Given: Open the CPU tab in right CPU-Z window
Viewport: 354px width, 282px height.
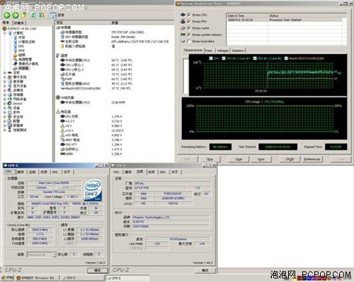Looking at the screenshot, I should 116,172.
